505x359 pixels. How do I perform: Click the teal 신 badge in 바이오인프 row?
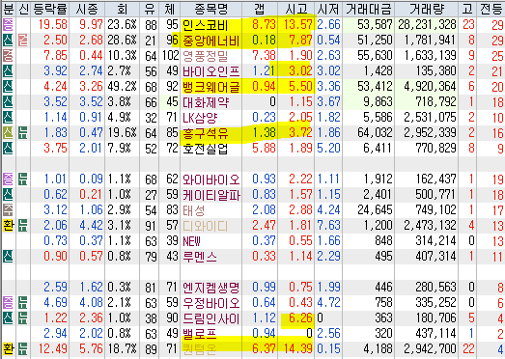coord(8,70)
